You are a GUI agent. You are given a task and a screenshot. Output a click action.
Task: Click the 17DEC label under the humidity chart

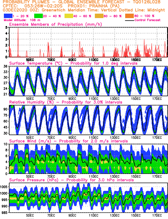point(157,138)
